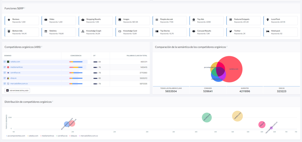Click the pink ebay.es bubble
Image resolution: width=302 pixels, height=142 pixels.
(262, 125)
